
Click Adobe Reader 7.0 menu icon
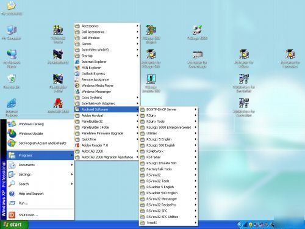pos(77,145)
